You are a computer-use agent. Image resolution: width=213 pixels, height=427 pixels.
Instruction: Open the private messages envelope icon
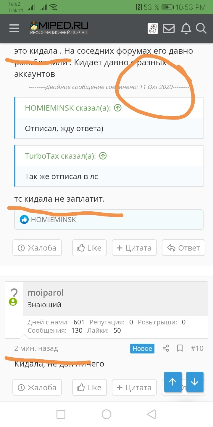pos(169,28)
